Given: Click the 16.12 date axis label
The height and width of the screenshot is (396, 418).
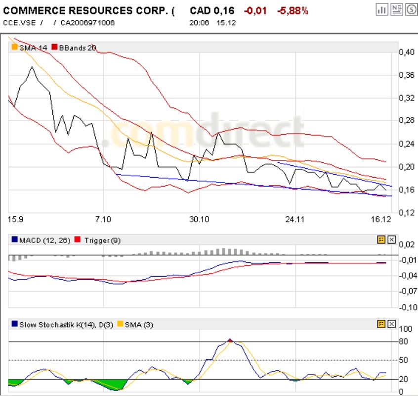Looking at the screenshot, I should tap(382, 218).
